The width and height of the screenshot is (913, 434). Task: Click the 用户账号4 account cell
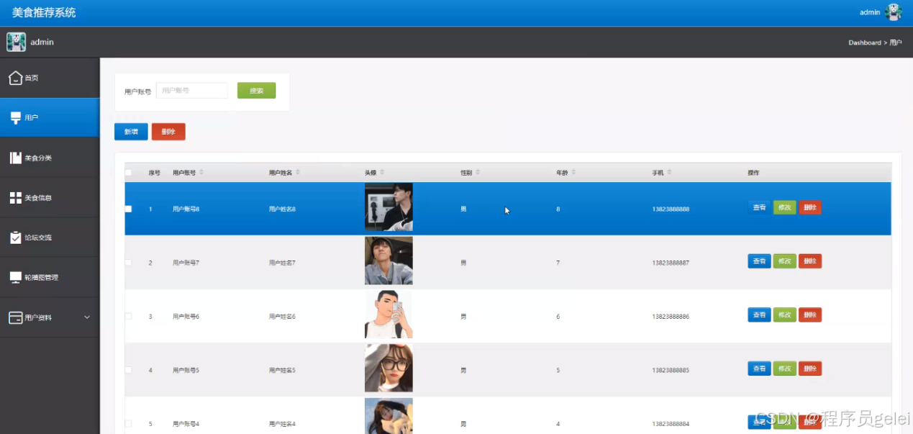(x=186, y=424)
